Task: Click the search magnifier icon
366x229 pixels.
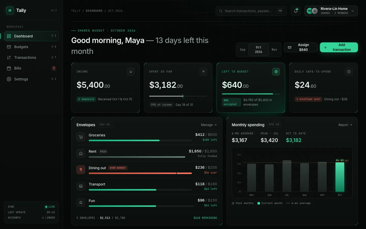Action: [x=221, y=11]
